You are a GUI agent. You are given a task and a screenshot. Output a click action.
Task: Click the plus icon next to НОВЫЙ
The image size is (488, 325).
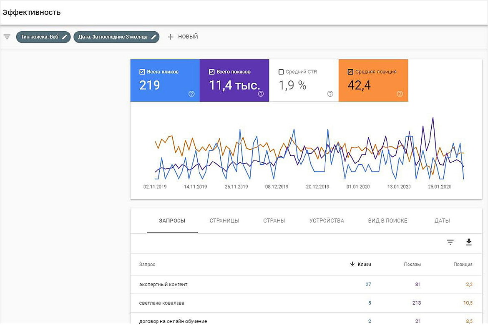(170, 37)
